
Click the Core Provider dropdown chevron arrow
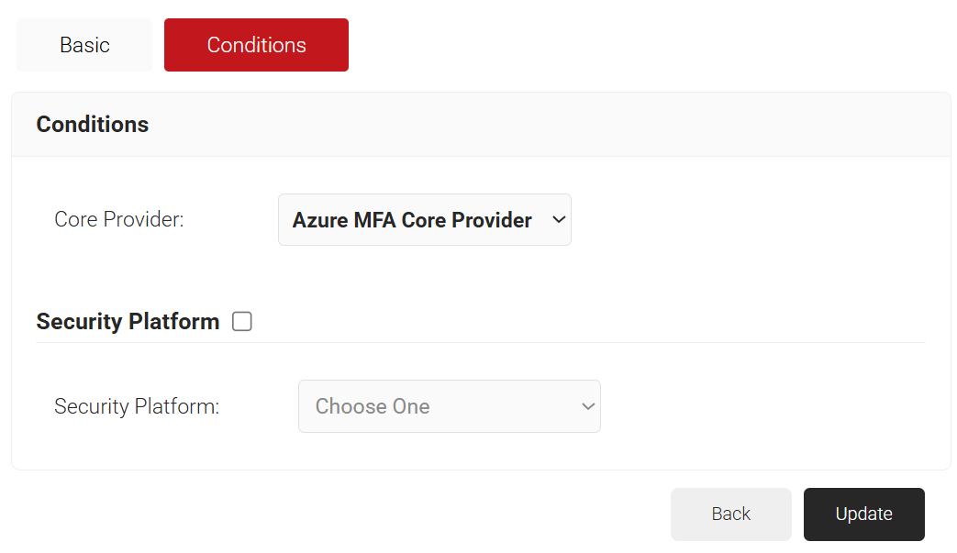point(557,220)
